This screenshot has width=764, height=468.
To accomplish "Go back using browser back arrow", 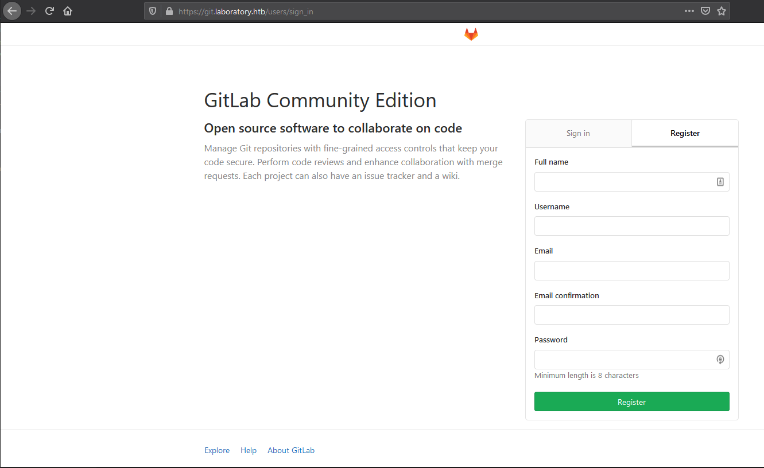I will point(12,11).
